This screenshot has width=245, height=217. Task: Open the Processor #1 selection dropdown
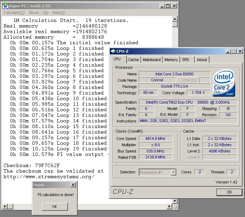(x=173, y=172)
